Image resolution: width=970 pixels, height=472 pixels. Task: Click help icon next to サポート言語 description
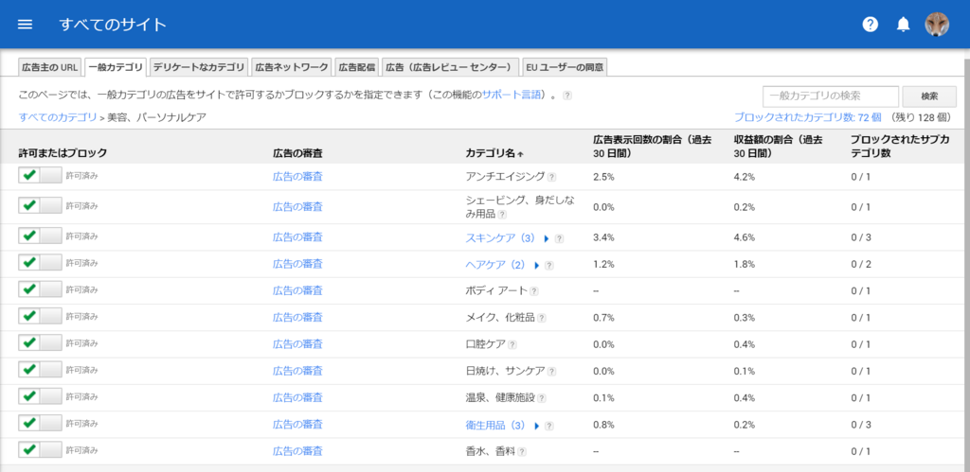tap(567, 96)
